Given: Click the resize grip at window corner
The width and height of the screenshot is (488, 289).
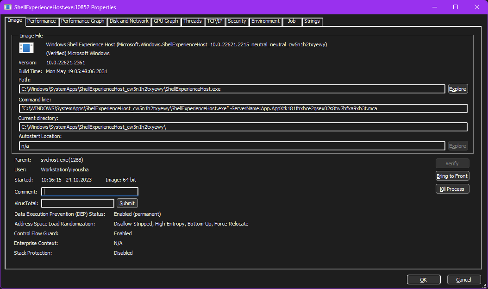Looking at the screenshot, I should point(484,286).
